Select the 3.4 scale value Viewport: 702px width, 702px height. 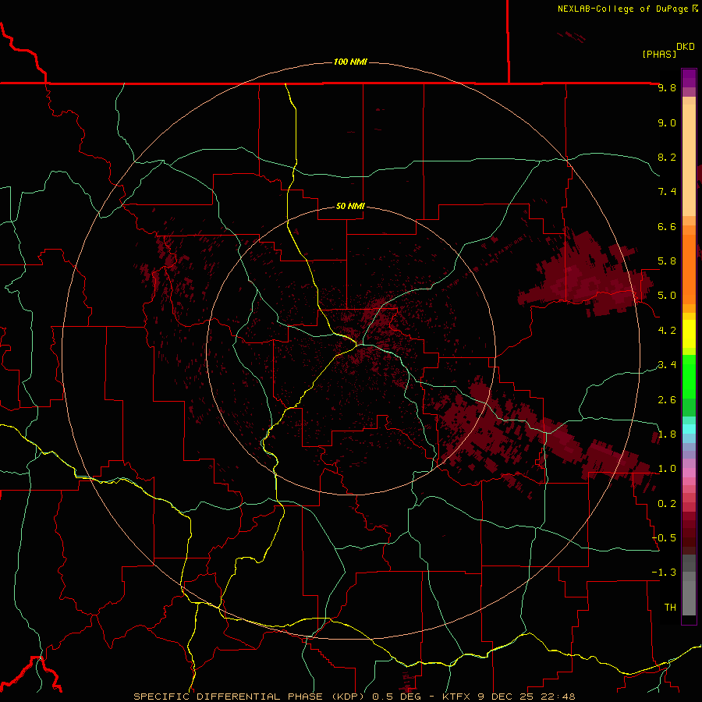[x=667, y=365]
